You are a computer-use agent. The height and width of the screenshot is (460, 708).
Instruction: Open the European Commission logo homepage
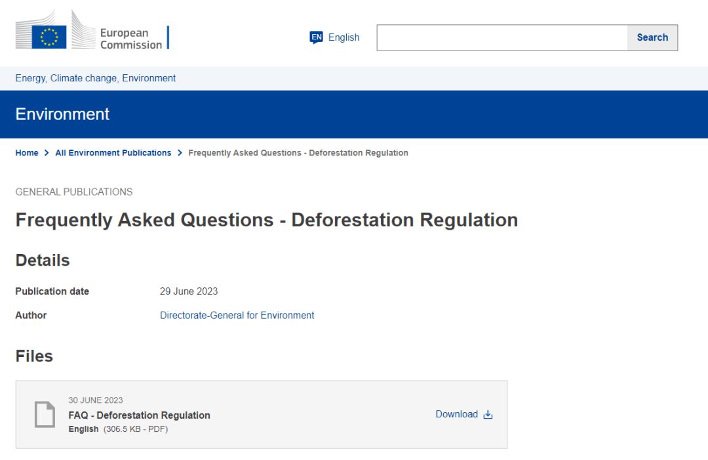(92, 30)
